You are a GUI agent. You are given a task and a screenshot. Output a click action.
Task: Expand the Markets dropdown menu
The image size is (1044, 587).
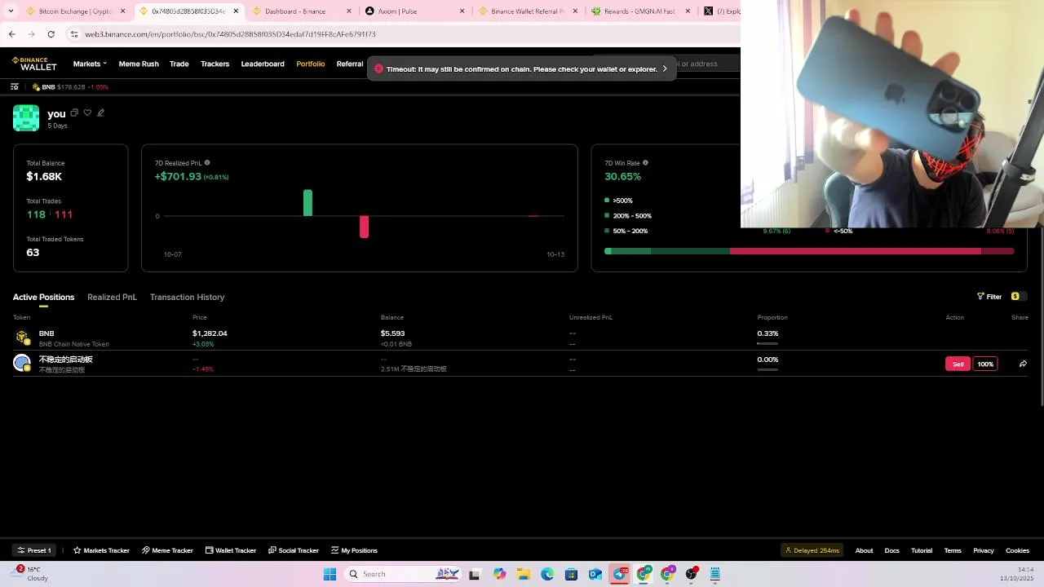[90, 64]
